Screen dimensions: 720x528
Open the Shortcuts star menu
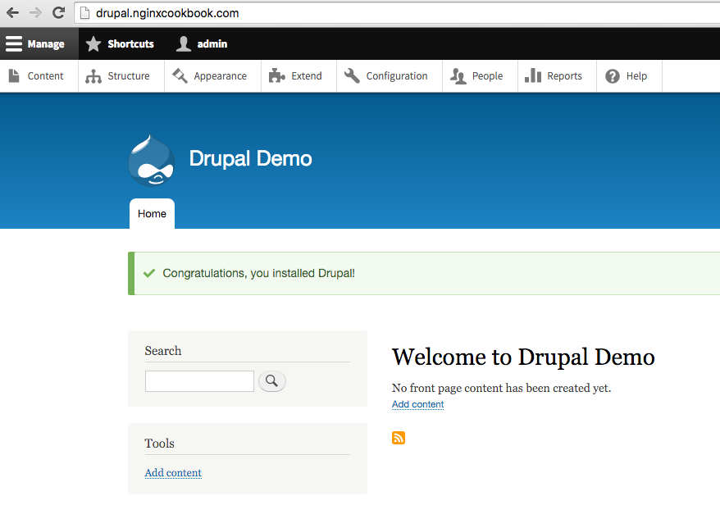[120, 44]
